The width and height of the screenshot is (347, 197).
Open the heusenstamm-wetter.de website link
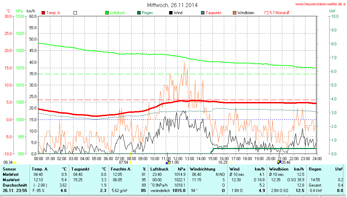[x=320, y=4]
